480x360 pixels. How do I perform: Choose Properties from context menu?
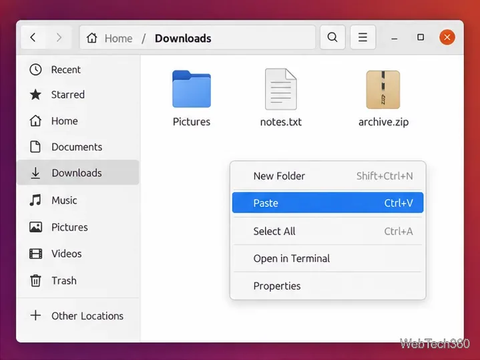coord(328,286)
